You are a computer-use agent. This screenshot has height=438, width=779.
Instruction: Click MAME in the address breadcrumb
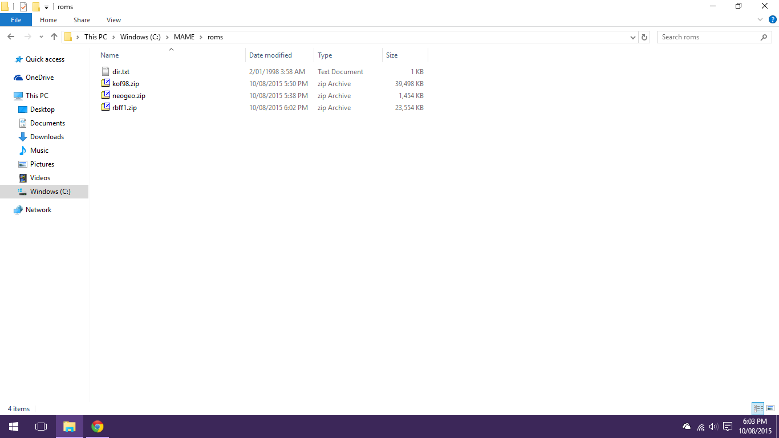pos(184,37)
